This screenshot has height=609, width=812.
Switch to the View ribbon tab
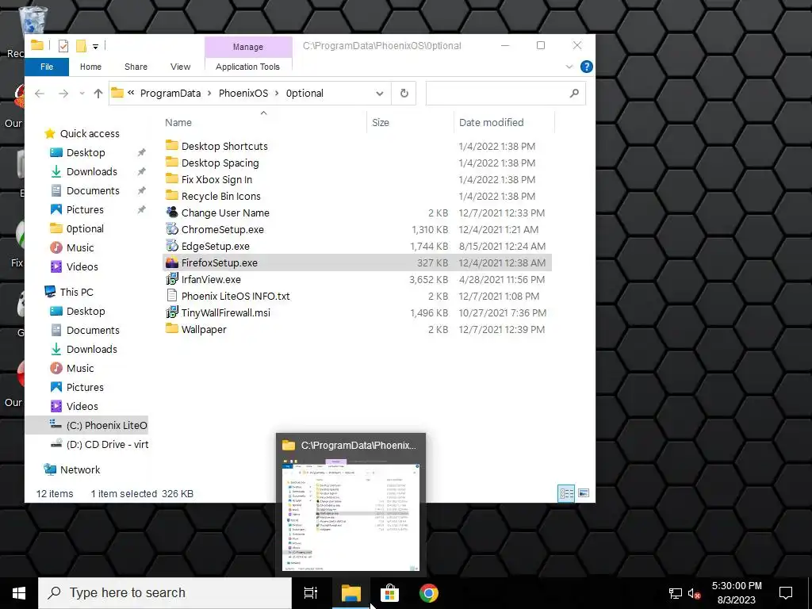click(180, 67)
